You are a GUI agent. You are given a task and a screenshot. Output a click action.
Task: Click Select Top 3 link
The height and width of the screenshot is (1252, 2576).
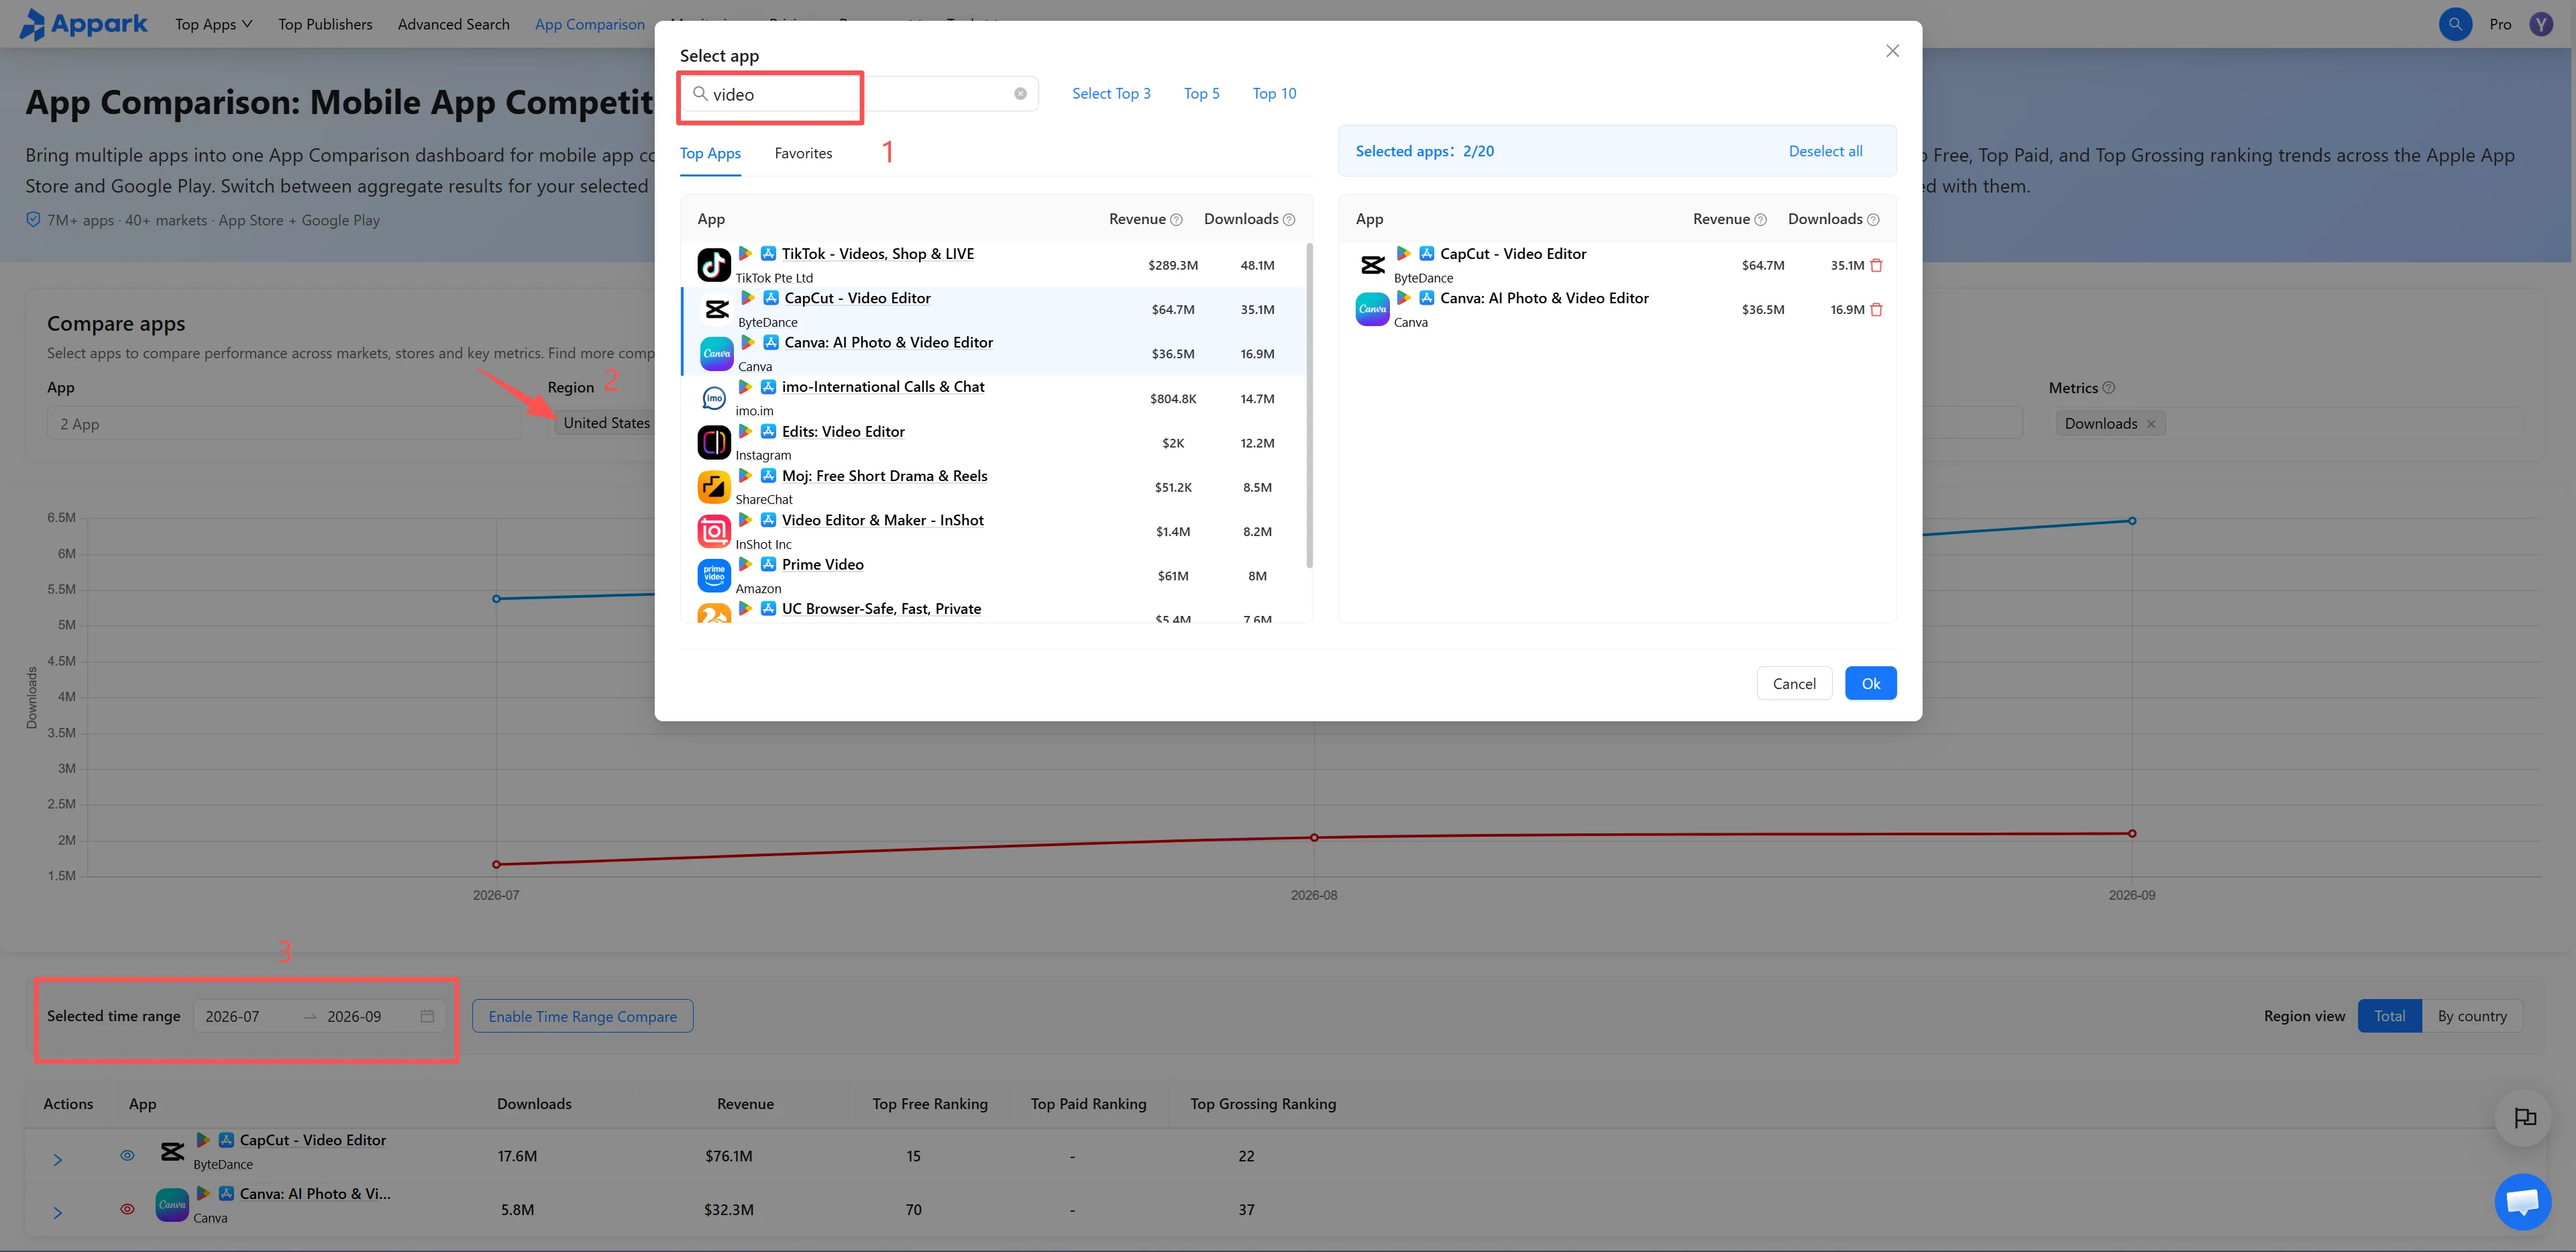click(x=1111, y=93)
